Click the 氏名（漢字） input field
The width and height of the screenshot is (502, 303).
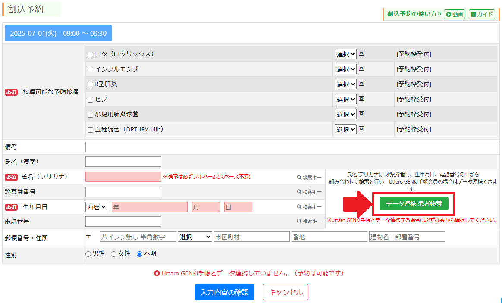(123, 162)
